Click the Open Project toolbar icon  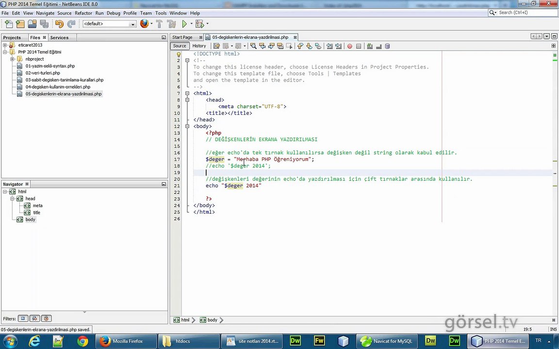tap(32, 24)
